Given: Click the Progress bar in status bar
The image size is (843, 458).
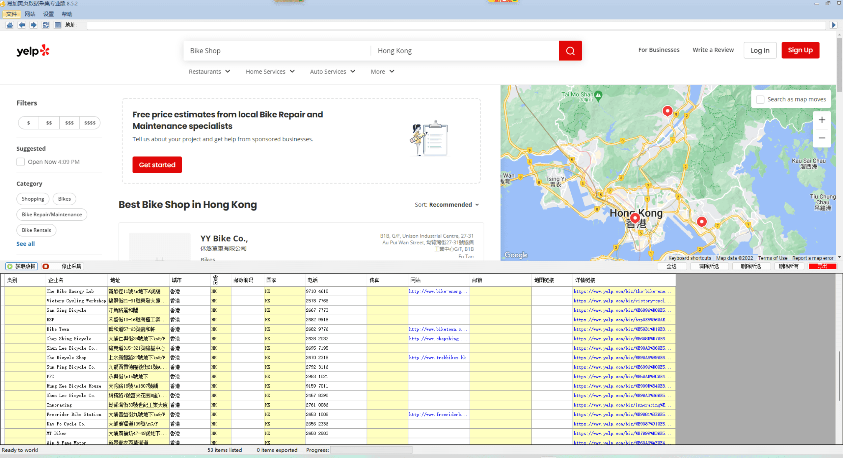Looking at the screenshot, I should tap(371, 450).
